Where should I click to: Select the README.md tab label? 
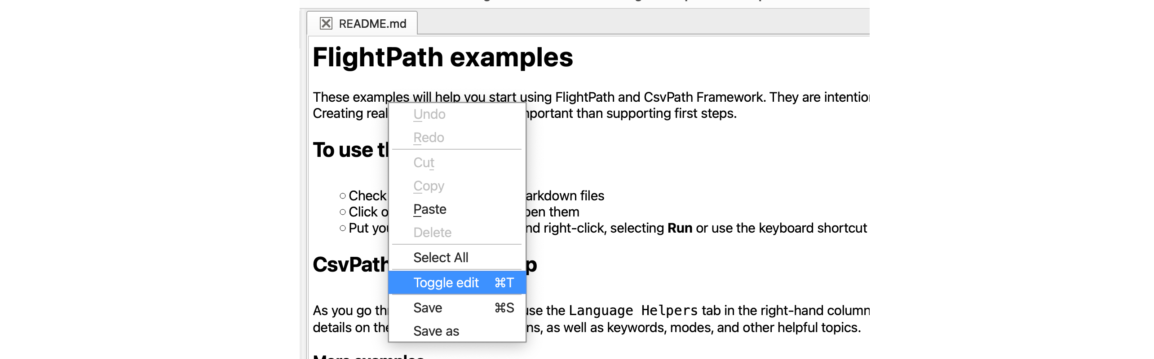(x=372, y=24)
